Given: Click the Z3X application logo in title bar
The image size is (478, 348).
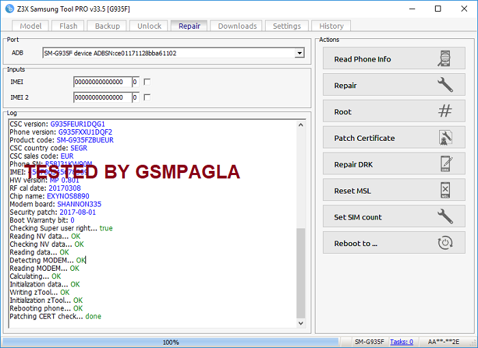Looking at the screenshot, I should click(x=10, y=9).
